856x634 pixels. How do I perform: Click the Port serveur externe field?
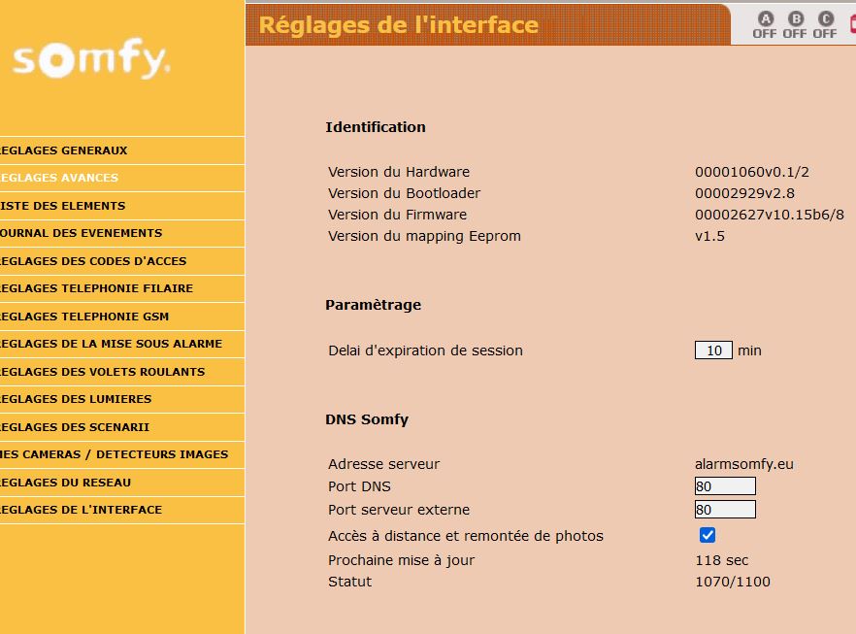tap(725, 510)
